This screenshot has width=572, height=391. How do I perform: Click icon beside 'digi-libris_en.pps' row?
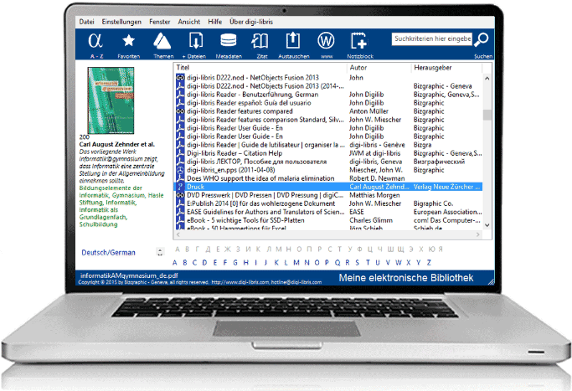(180, 170)
